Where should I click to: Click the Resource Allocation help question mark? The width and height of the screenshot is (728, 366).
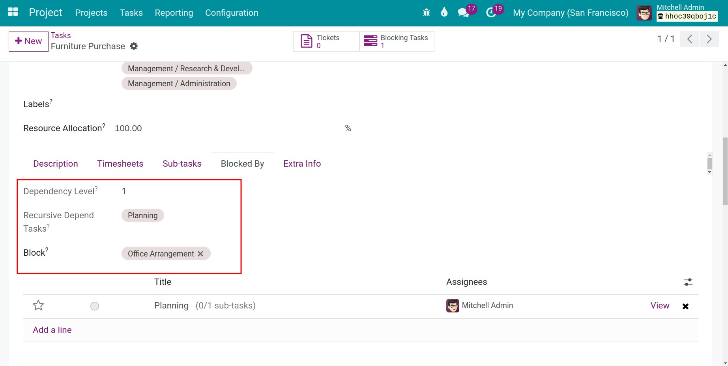pos(104,125)
